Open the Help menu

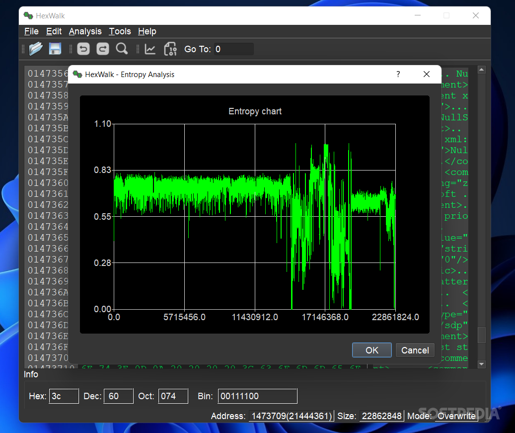147,31
